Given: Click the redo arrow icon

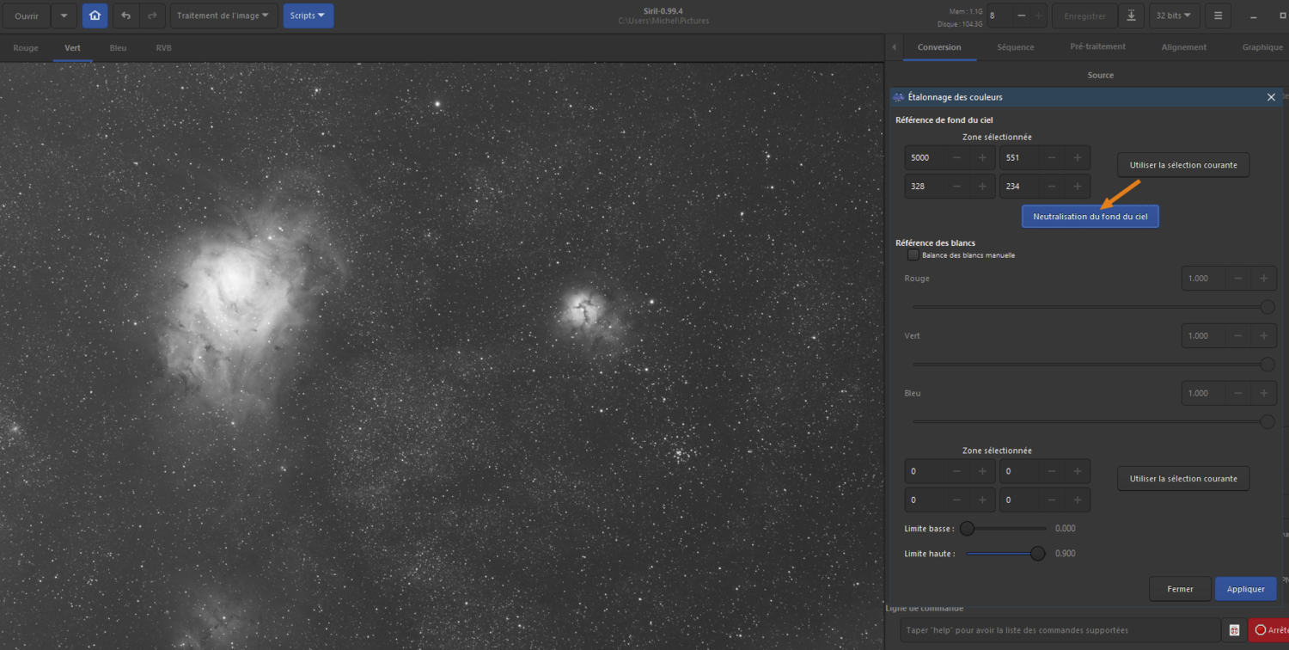Looking at the screenshot, I should click(x=152, y=15).
